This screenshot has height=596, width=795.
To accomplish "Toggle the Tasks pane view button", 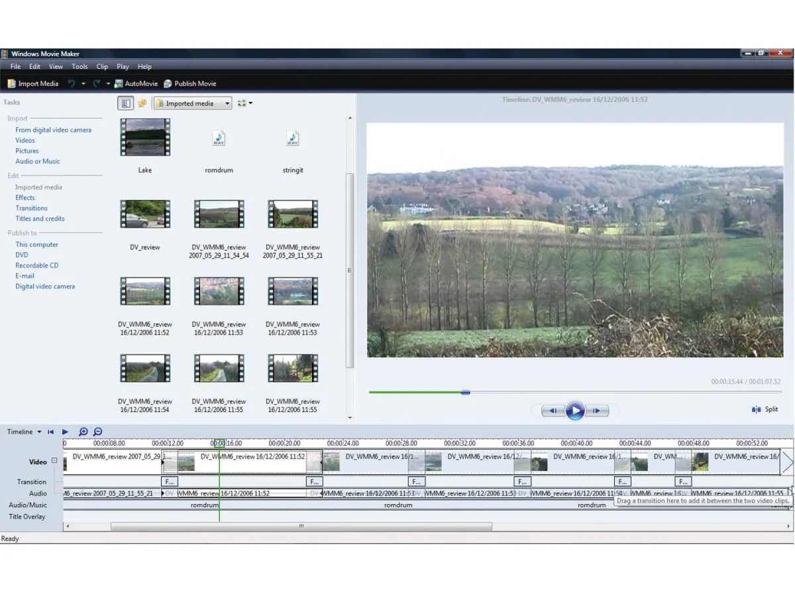I will coord(125,103).
